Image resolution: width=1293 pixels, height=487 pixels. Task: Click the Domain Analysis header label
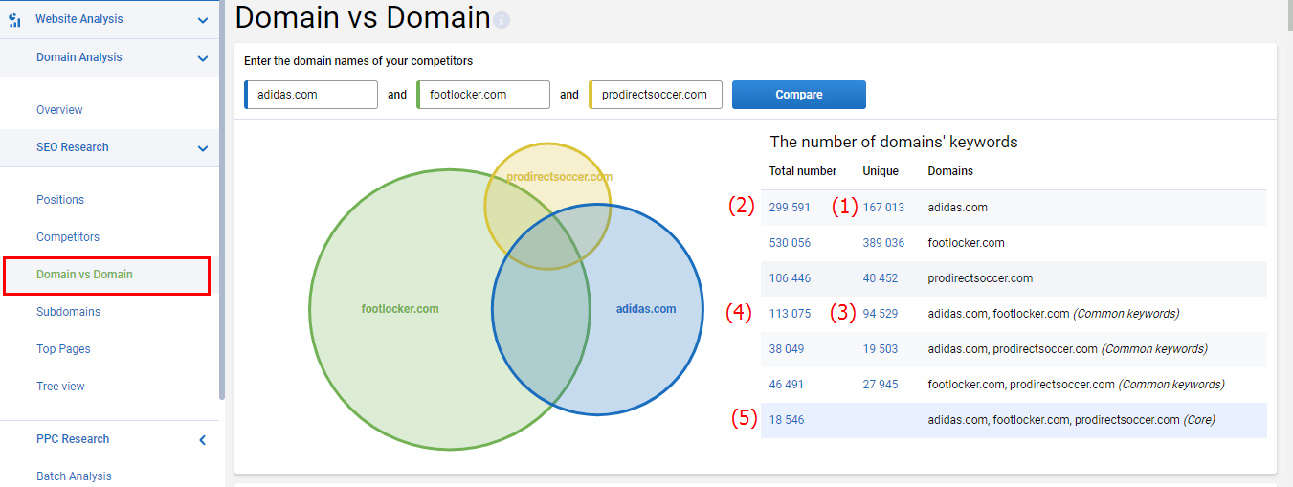pyautogui.click(x=79, y=57)
